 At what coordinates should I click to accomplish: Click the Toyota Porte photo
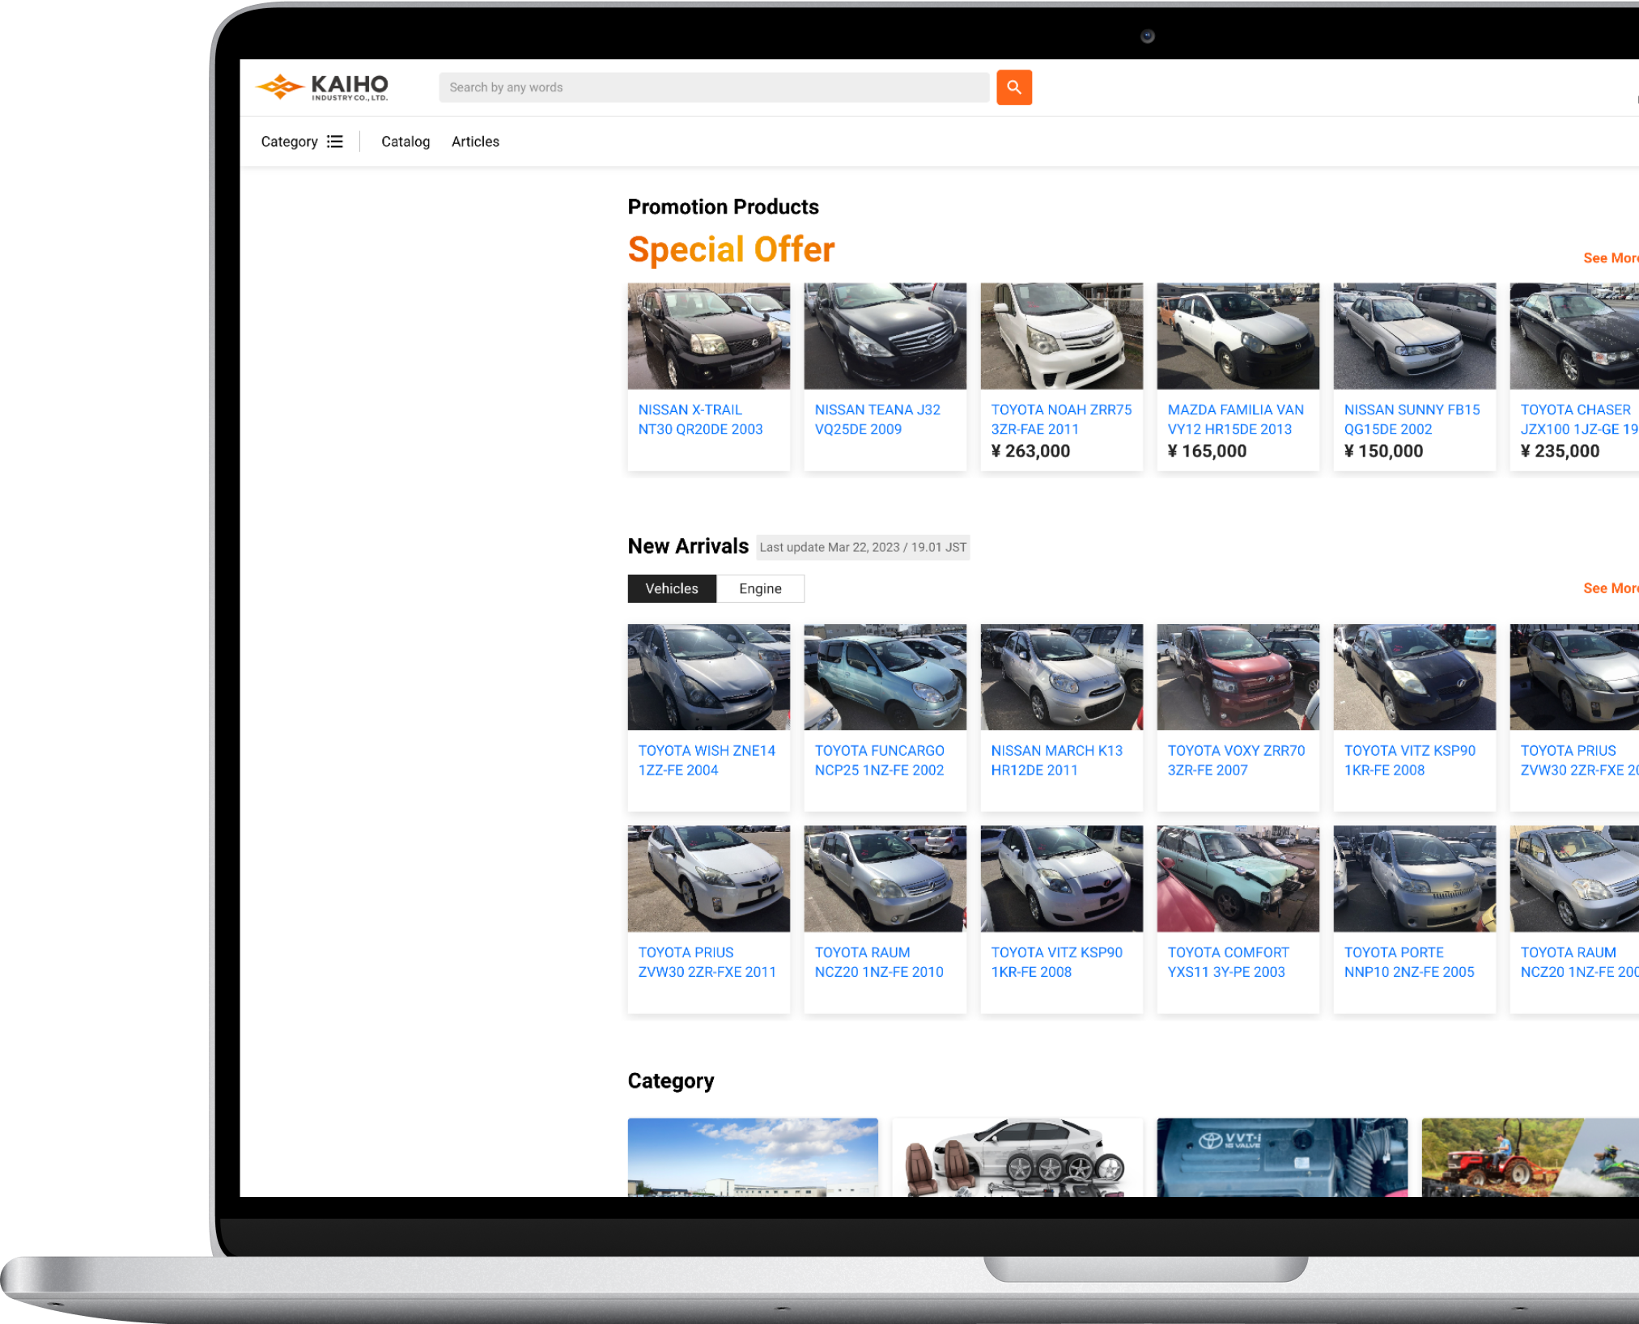1415,879
